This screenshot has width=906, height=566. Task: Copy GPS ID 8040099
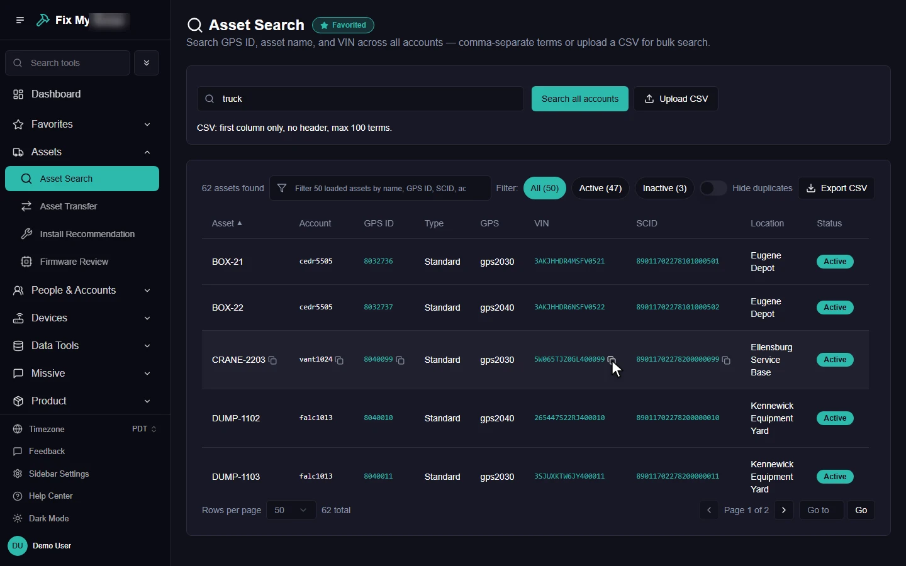pyautogui.click(x=400, y=360)
